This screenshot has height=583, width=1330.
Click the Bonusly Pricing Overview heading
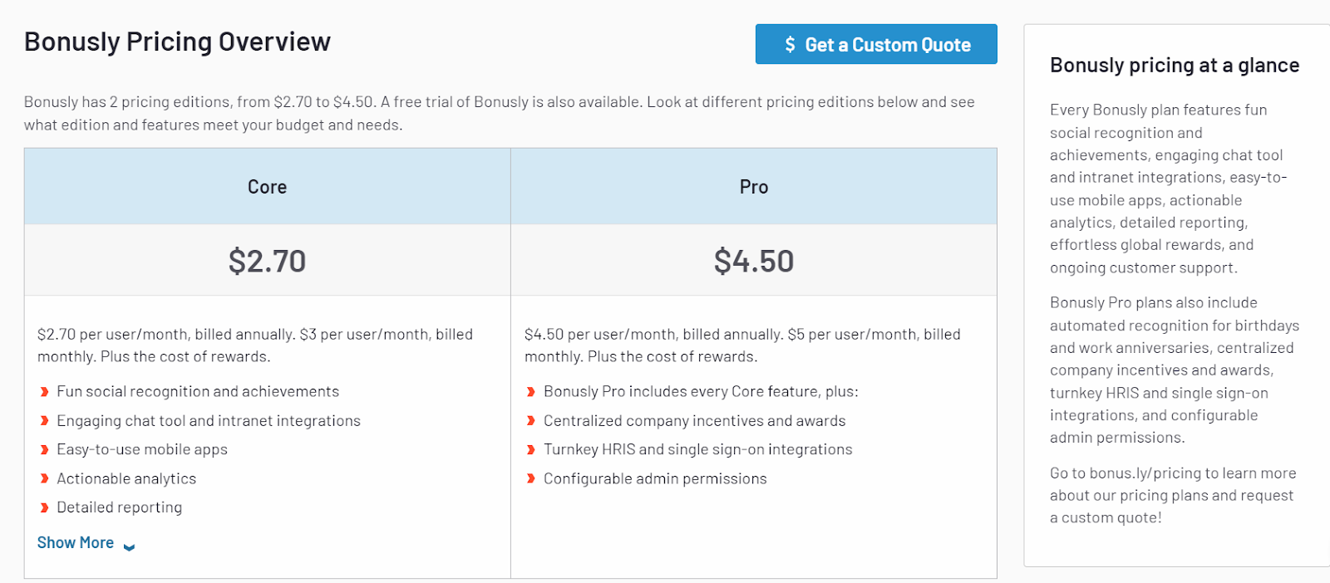point(177,40)
